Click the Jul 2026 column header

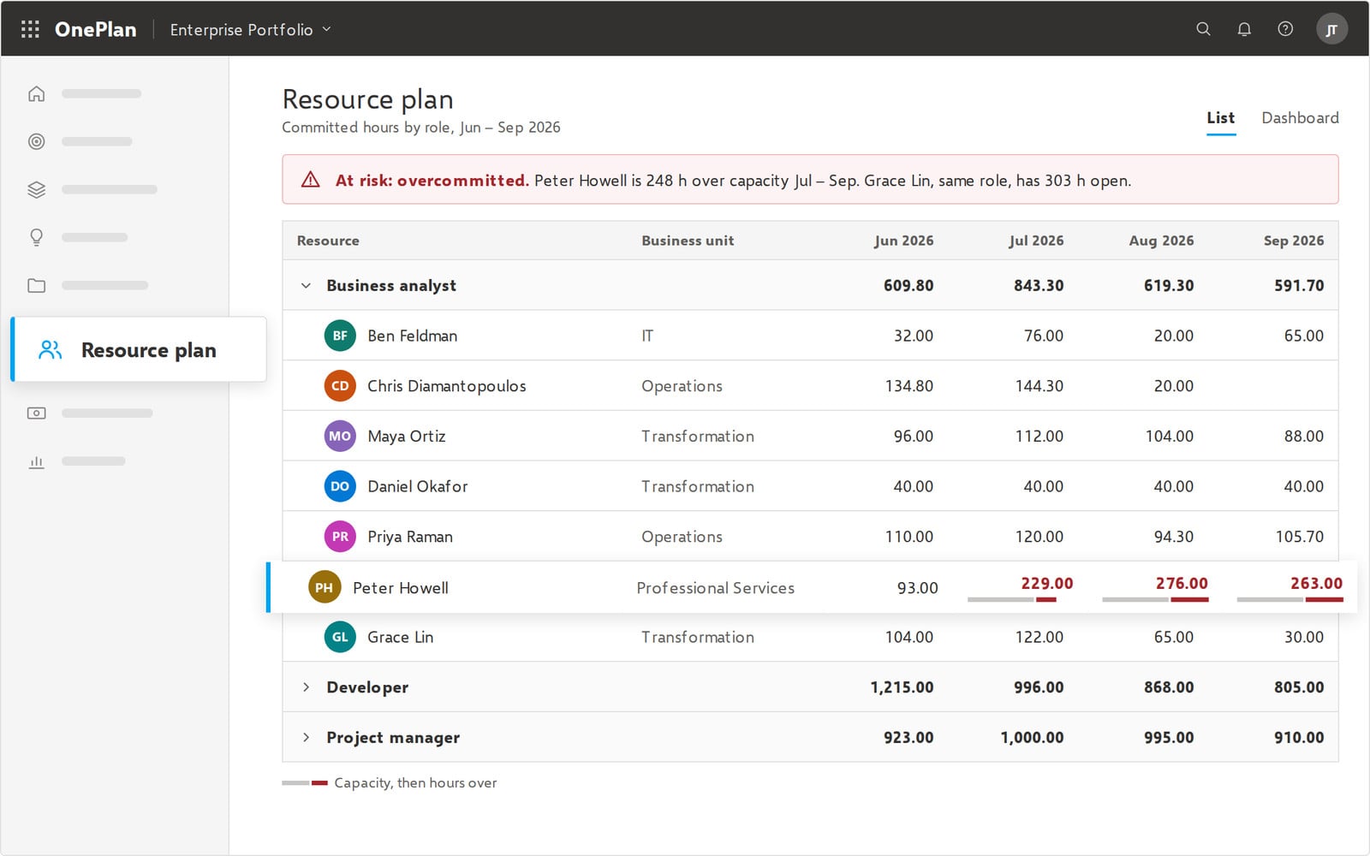click(x=1036, y=241)
